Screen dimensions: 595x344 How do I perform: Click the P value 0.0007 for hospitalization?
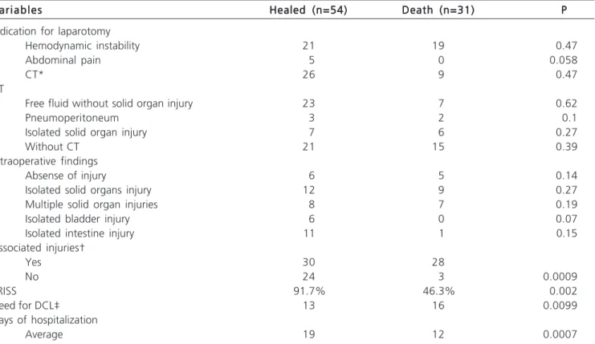pos(560,334)
